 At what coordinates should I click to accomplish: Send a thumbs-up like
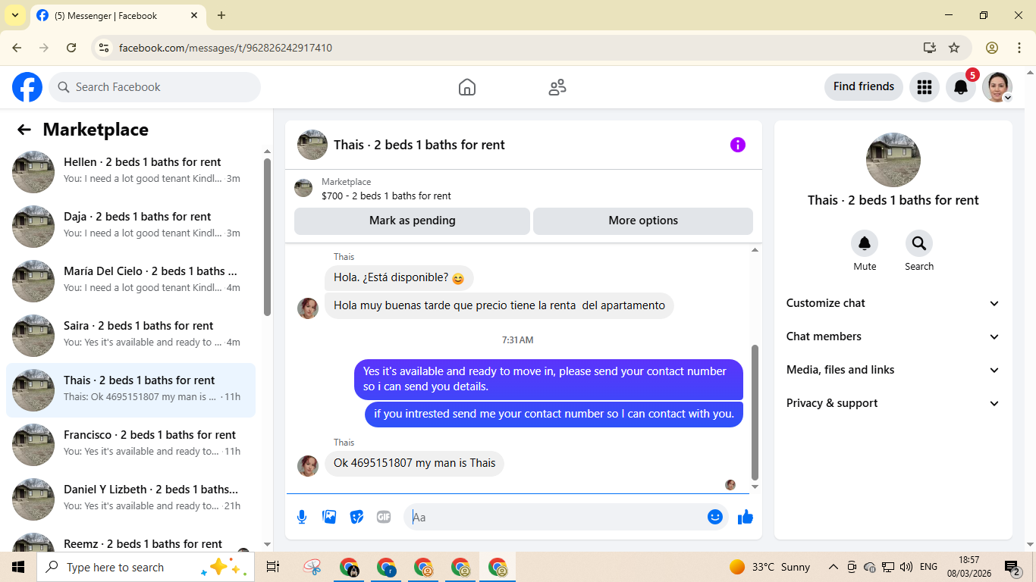(746, 517)
